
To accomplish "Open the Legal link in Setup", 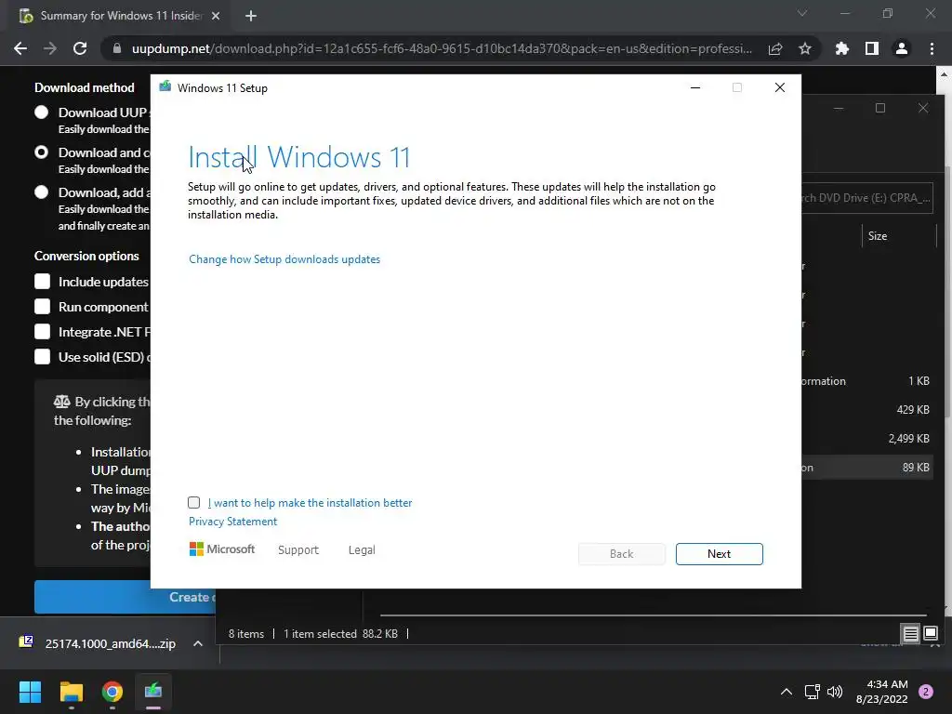I will (x=362, y=549).
